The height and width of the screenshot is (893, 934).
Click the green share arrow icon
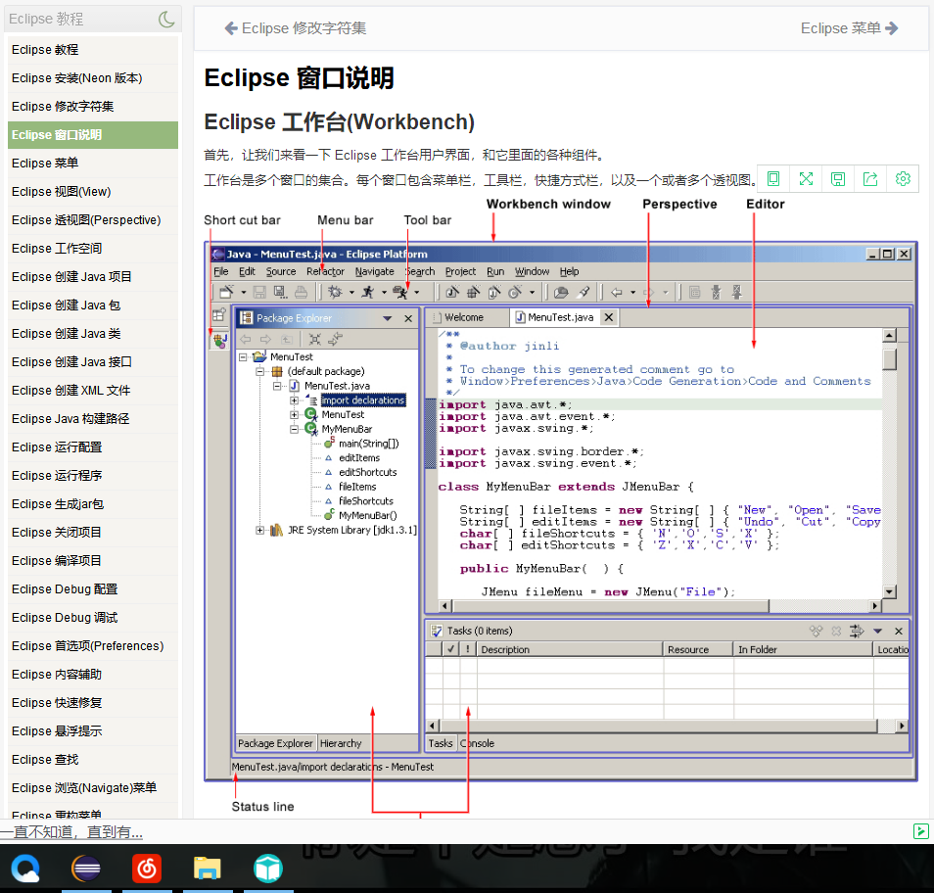pos(870,179)
